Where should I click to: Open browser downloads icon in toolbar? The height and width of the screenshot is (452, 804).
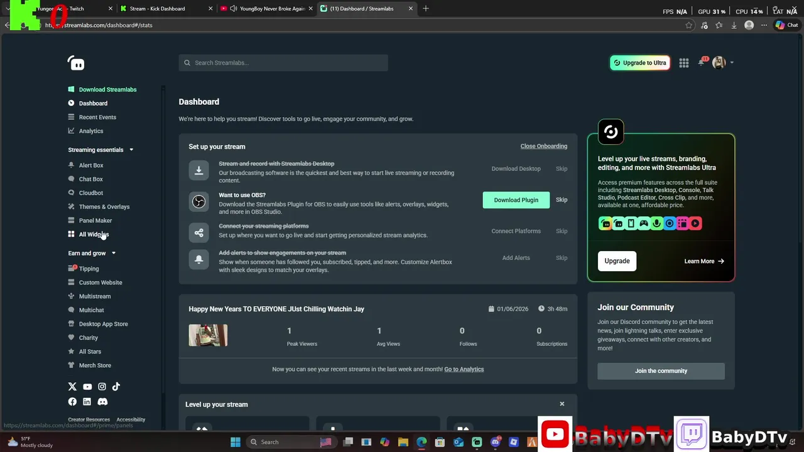pyautogui.click(x=734, y=25)
